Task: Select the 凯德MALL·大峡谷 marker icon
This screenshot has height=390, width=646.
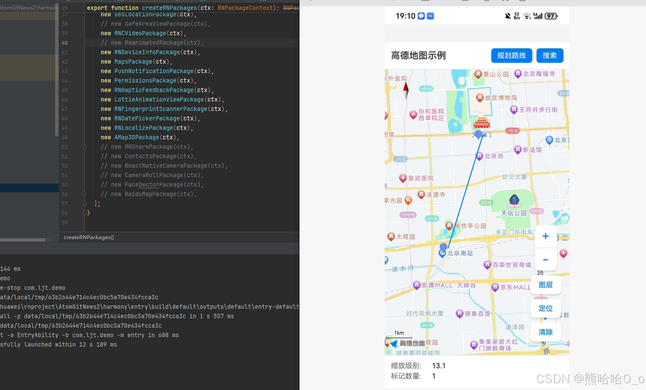Action: [417, 285]
